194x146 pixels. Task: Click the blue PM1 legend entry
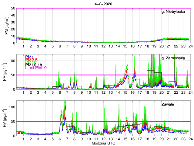[29, 57]
